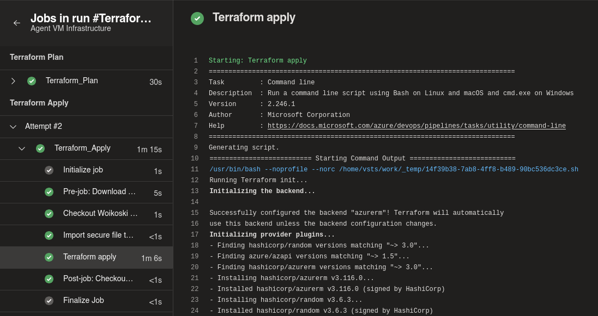Screen dimensions: 598x316
Task: Click the check icon beside Pre-job: Download step
Action: (49, 192)
